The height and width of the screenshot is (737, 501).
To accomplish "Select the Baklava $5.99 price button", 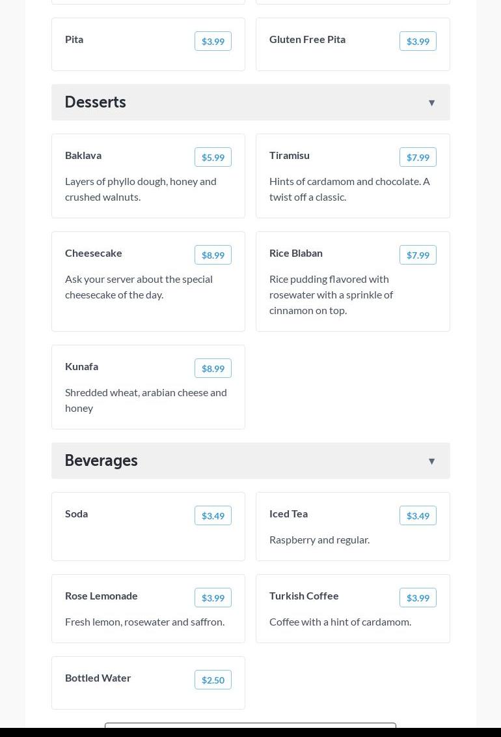I will 213,157.
